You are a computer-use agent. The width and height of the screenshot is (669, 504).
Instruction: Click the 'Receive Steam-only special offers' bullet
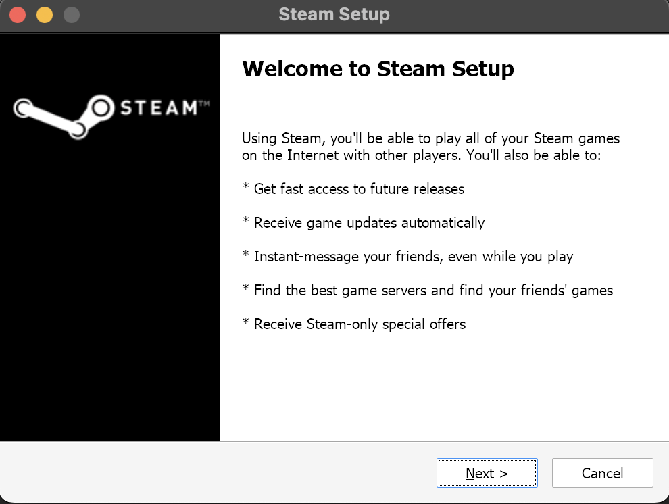click(x=360, y=324)
